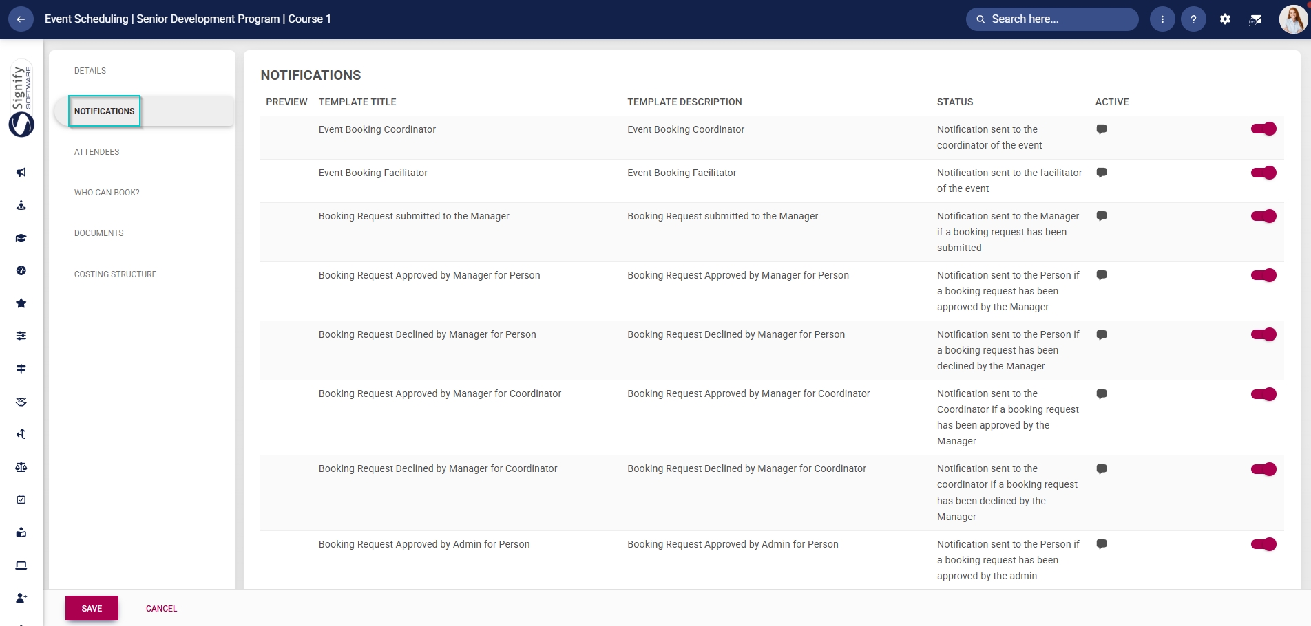Toggle Approved by Admin for Person switch
Image resolution: width=1311 pixels, height=626 pixels.
tap(1263, 544)
